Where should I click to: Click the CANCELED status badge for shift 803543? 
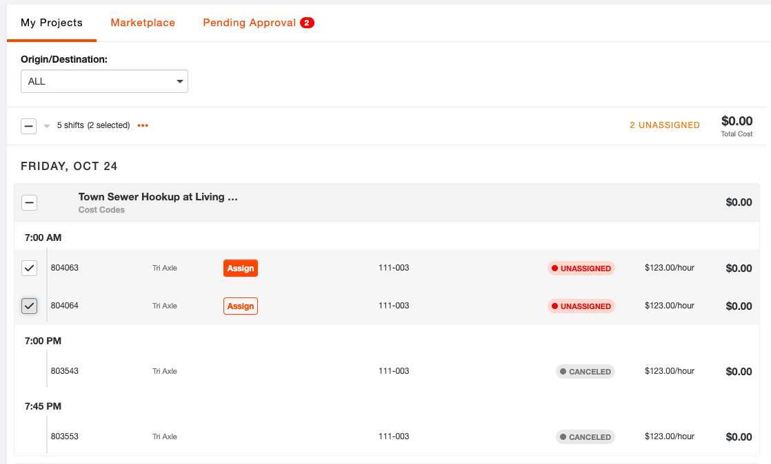[585, 371]
